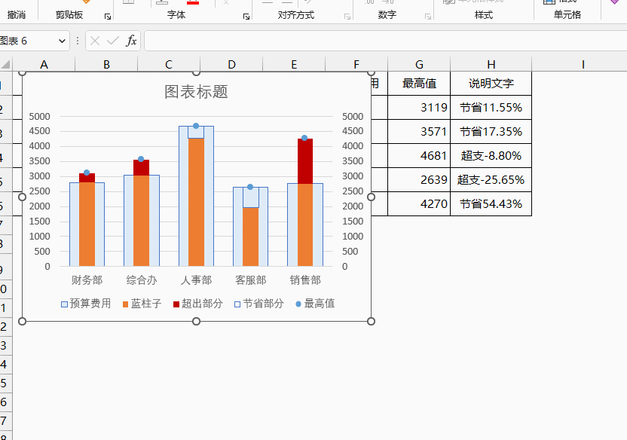Click the 蓝柱子 legend entry
This screenshot has width=627, height=440.
(x=142, y=304)
